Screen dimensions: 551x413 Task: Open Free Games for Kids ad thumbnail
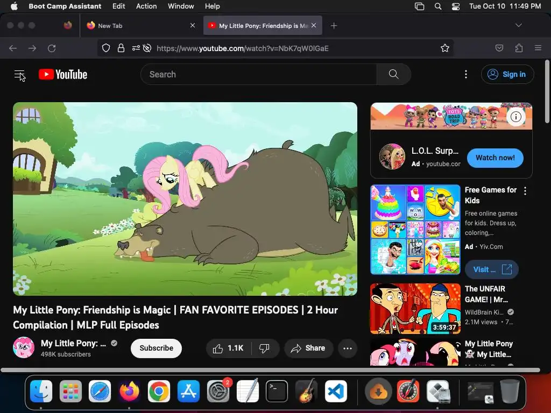point(415,229)
